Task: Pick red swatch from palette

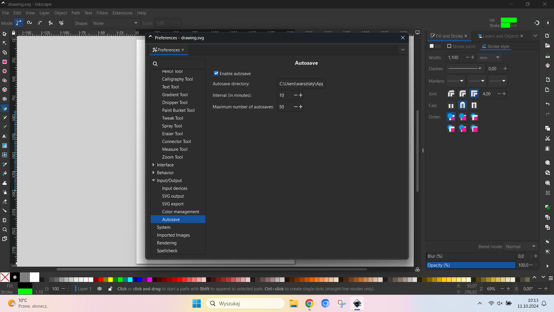Action: click(x=101, y=279)
